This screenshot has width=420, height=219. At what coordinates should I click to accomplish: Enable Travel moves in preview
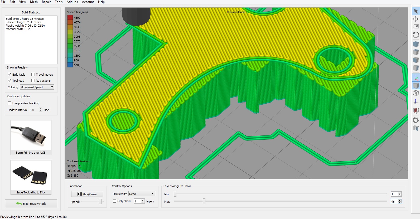(x=33, y=75)
